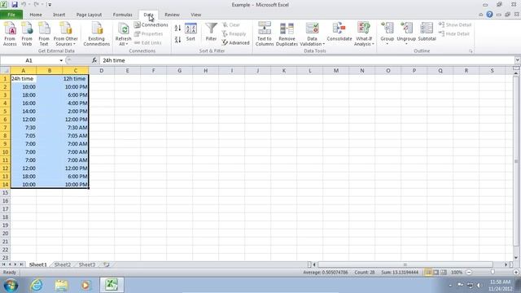
Task: Expand the formula bar
Action: [x=518, y=60]
